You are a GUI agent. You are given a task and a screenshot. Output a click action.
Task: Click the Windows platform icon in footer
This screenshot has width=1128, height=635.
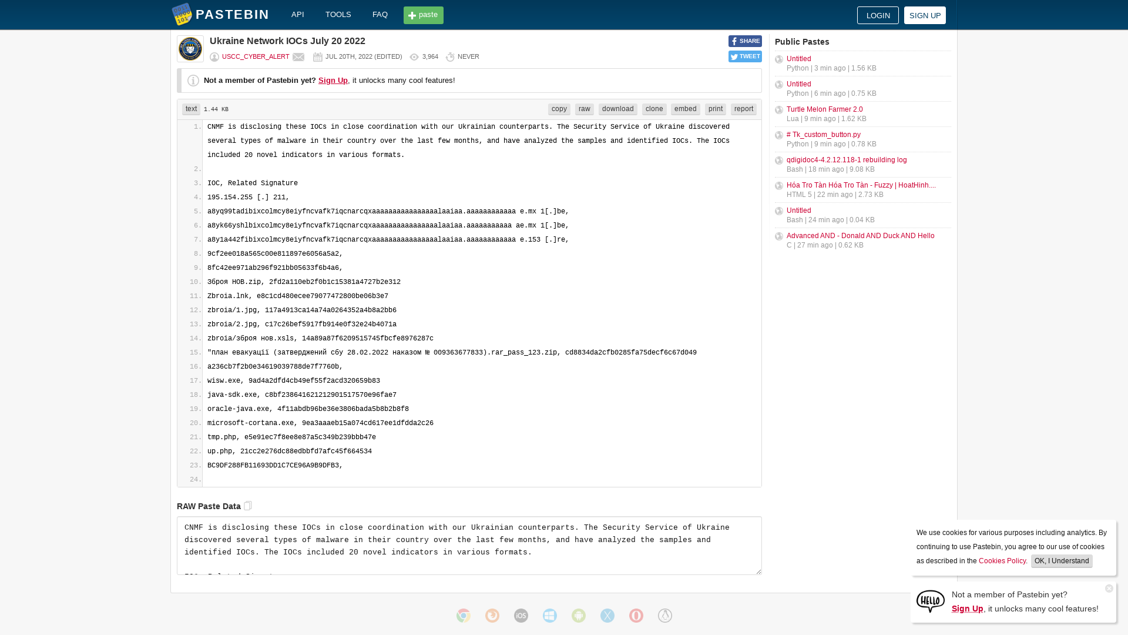point(549,616)
